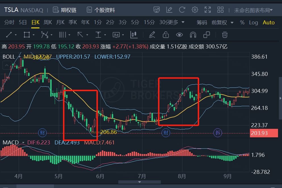Select the rectangle shape tool

point(27,35)
